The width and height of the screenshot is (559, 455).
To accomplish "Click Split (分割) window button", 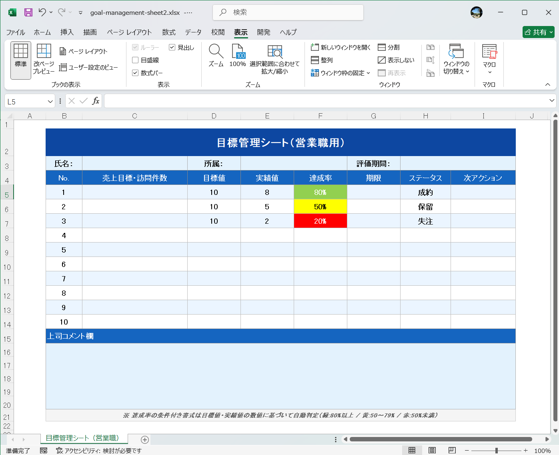I will click(389, 47).
